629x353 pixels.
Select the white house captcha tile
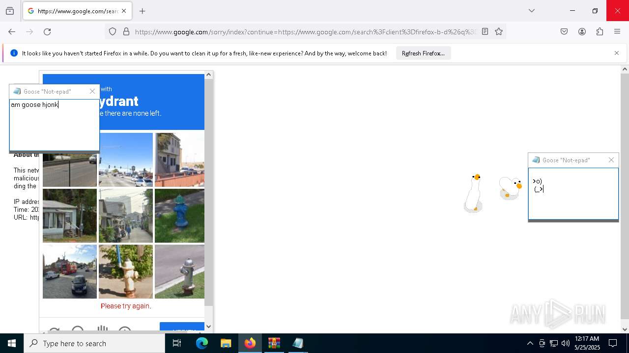coord(70,216)
